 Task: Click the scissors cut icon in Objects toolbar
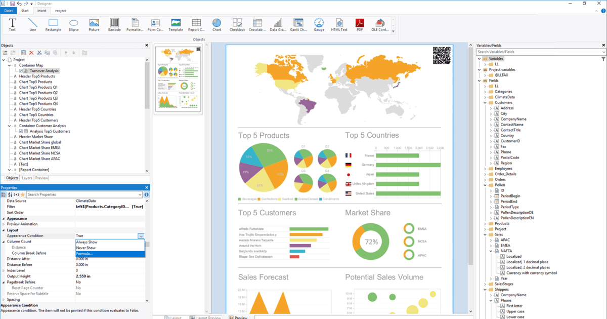39,53
